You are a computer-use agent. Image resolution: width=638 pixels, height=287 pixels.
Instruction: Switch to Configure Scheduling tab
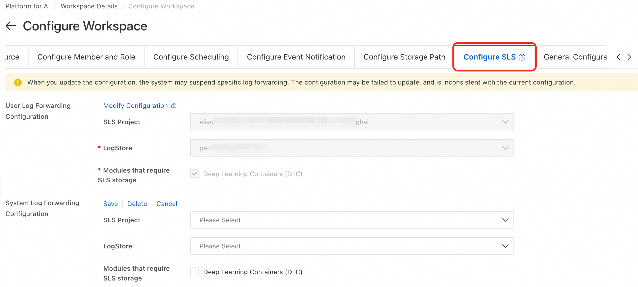191,57
